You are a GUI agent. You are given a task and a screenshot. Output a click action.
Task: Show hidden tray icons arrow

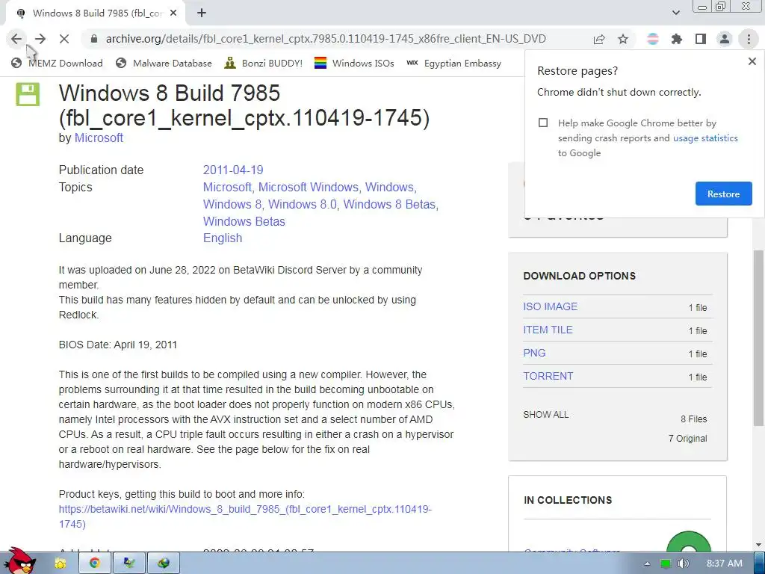[647, 564]
